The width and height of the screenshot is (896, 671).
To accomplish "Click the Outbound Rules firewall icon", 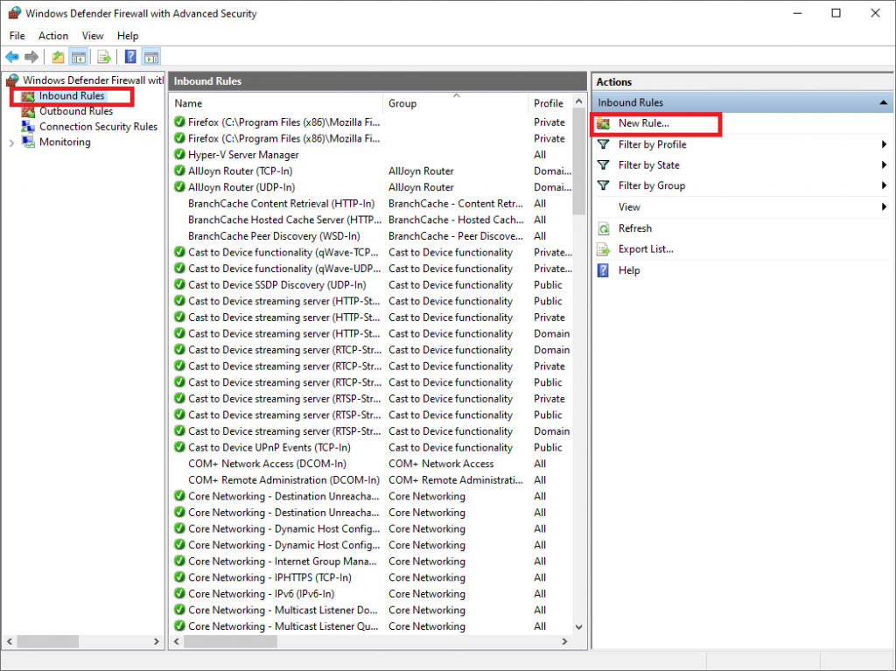I will tap(29, 111).
